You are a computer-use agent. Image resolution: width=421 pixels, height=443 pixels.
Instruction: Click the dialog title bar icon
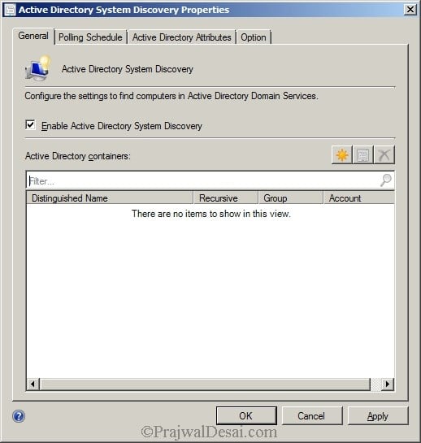point(11,10)
